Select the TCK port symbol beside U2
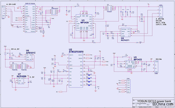This screenshot has width=175, height=108. coord(88,55)
